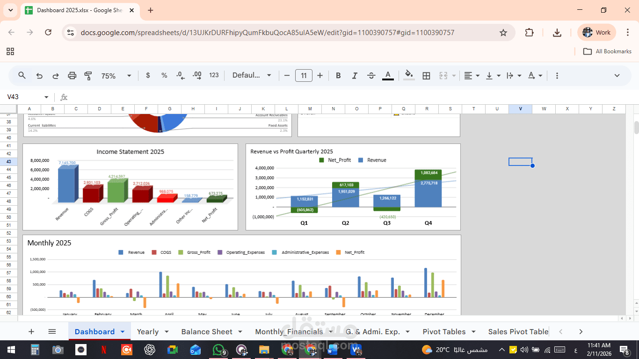
Task: Open the tab search dropdown
Action: (x=11, y=10)
